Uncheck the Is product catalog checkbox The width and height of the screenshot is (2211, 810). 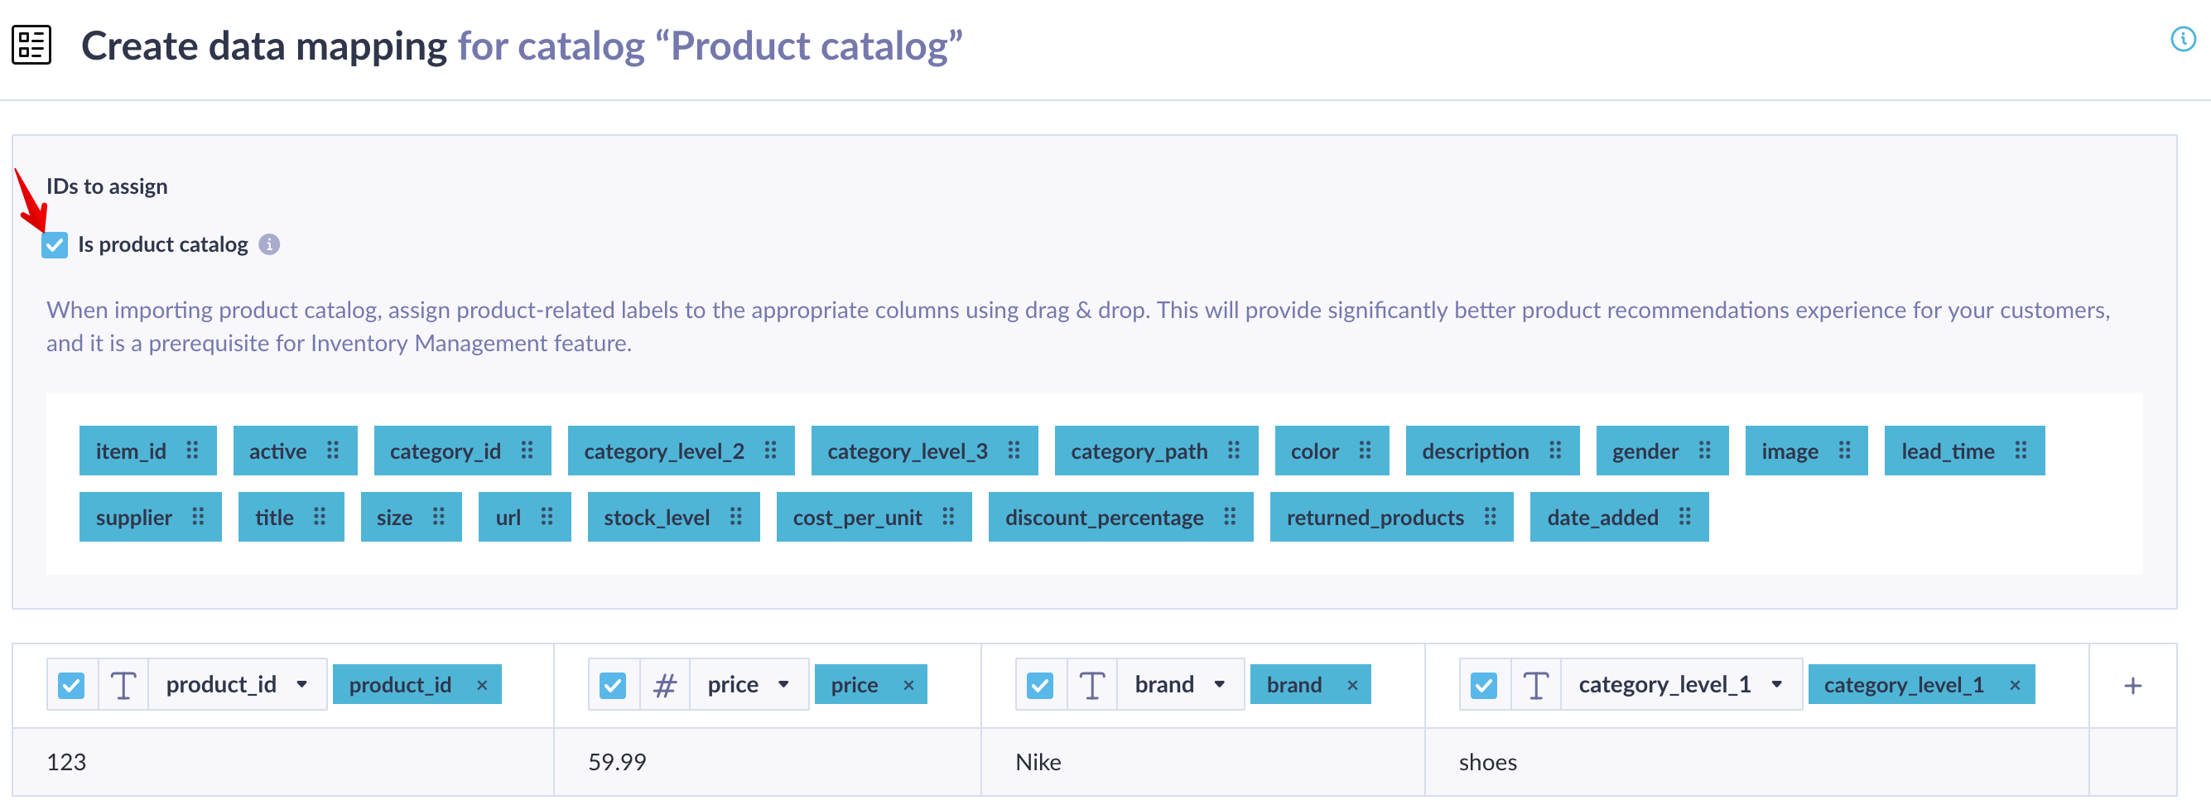pos(55,245)
